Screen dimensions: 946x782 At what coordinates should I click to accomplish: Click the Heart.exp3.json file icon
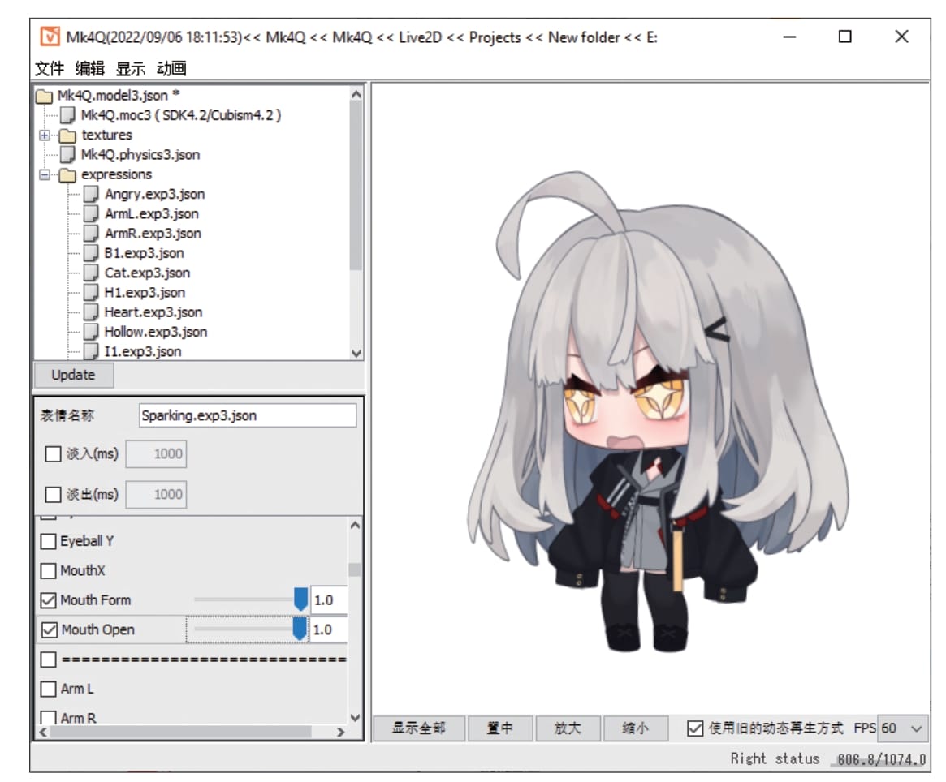tap(90, 312)
